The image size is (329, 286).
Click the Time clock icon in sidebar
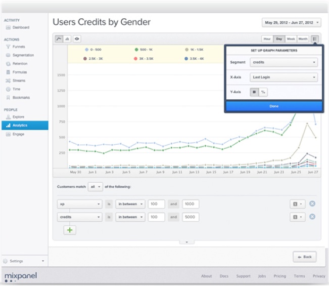click(x=8, y=89)
